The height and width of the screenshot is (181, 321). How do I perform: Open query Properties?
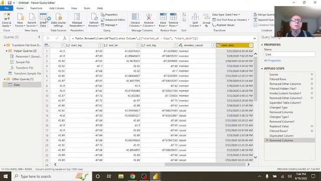[x=109, y=15]
